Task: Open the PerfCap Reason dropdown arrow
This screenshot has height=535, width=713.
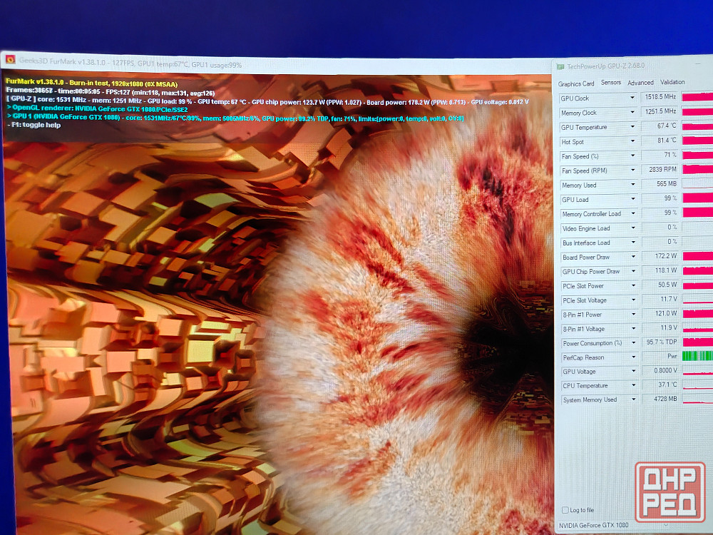Action: [632, 357]
